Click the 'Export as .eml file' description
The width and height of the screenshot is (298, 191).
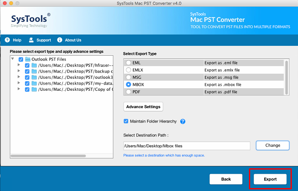(221, 63)
